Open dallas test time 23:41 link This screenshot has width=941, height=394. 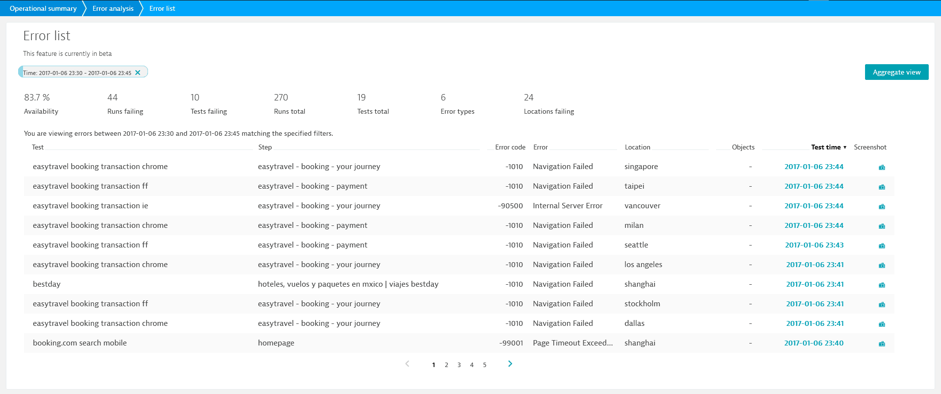point(815,323)
